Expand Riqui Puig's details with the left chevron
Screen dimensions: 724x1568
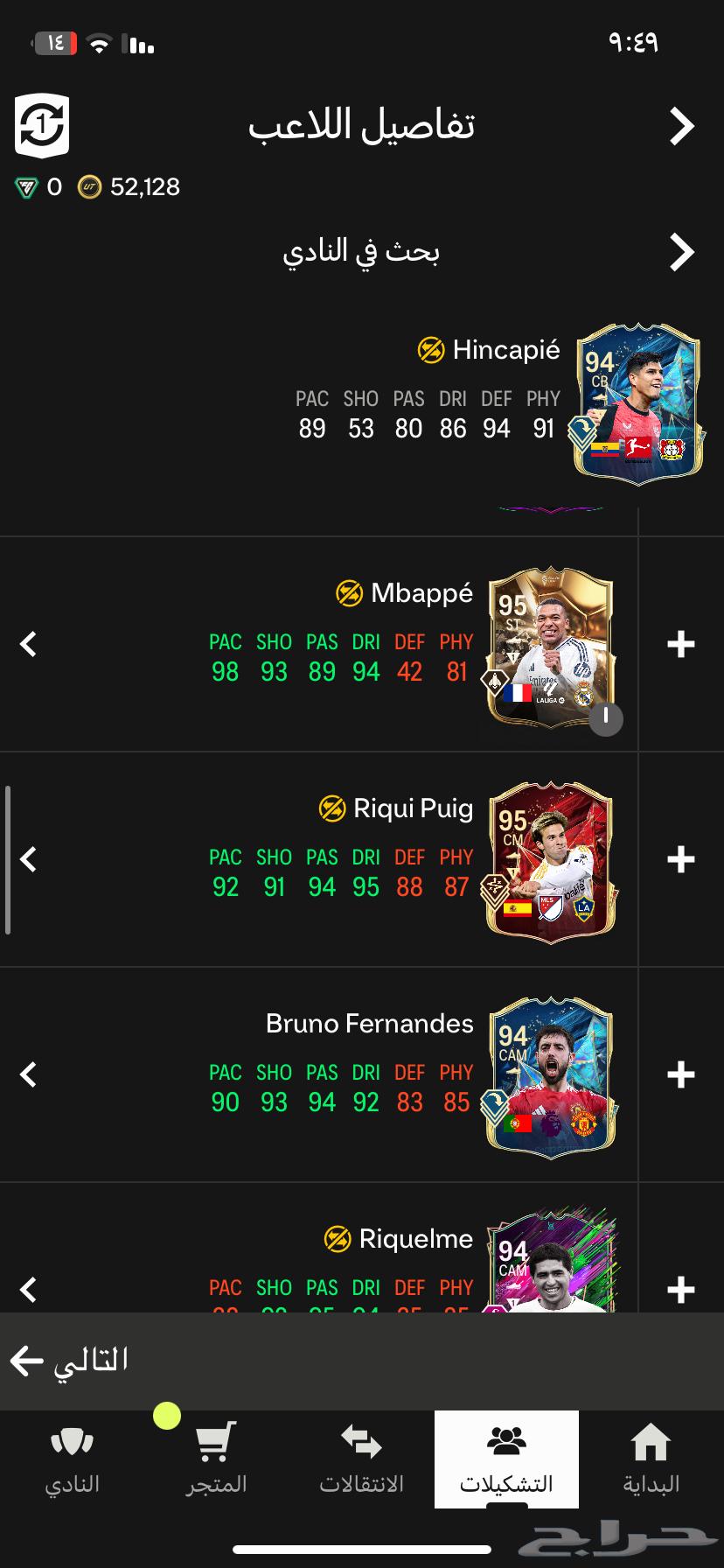pyautogui.click(x=28, y=860)
